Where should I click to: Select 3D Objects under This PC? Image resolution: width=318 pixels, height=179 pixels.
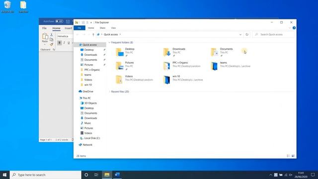(90, 103)
